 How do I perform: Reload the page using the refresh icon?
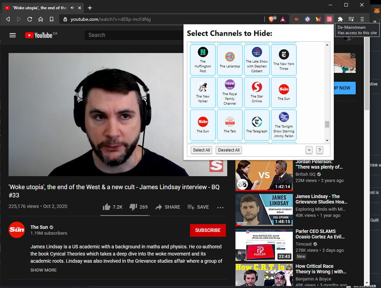(30, 19)
